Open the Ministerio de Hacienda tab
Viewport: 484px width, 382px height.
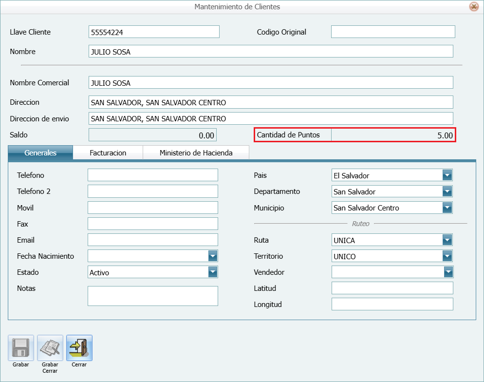tap(196, 153)
